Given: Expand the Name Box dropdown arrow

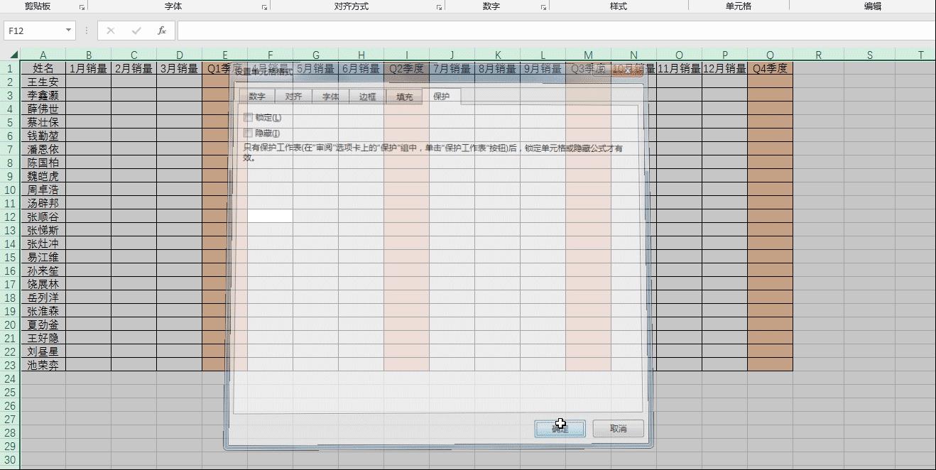Looking at the screenshot, I should (69, 31).
